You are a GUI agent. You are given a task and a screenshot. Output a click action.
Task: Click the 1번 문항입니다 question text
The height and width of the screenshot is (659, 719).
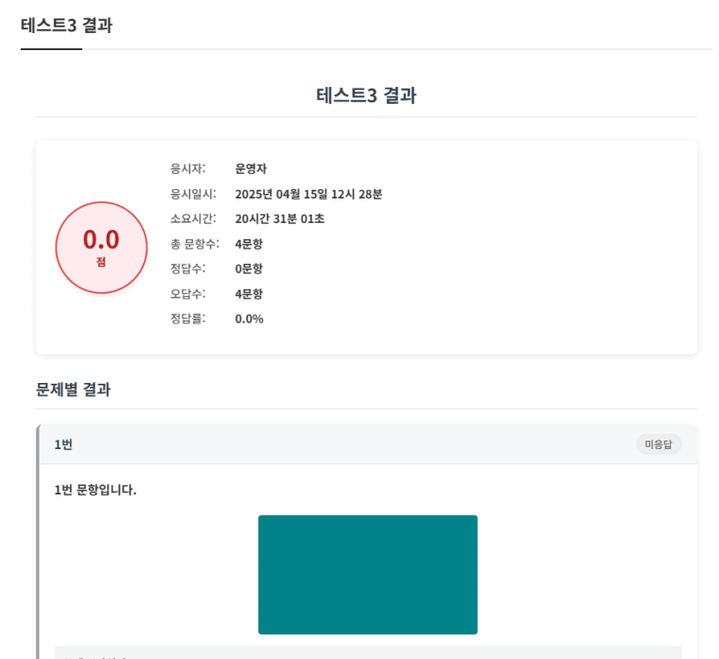coord(96,490)
